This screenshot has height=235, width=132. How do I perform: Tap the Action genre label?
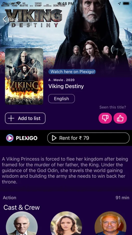10,198
